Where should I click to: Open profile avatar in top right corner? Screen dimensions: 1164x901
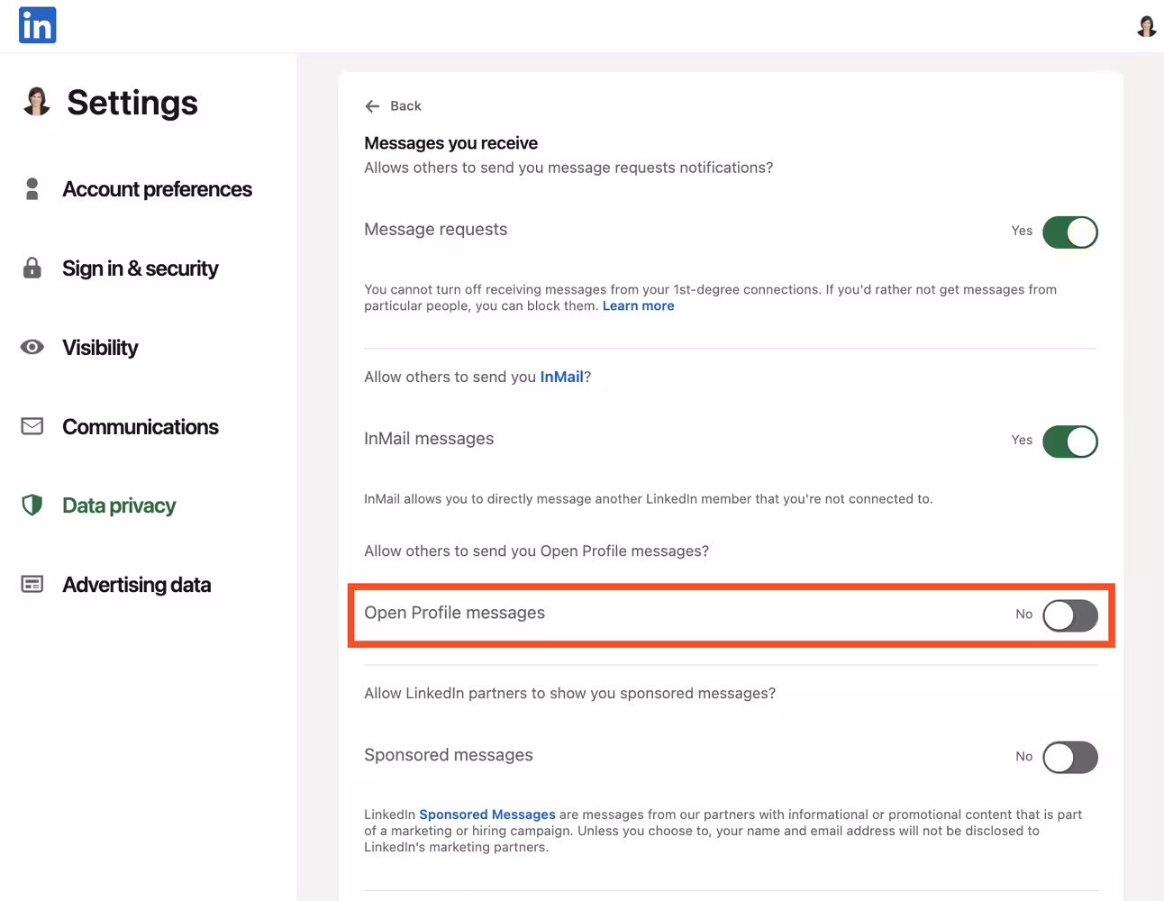click(x=1146, y=26)
